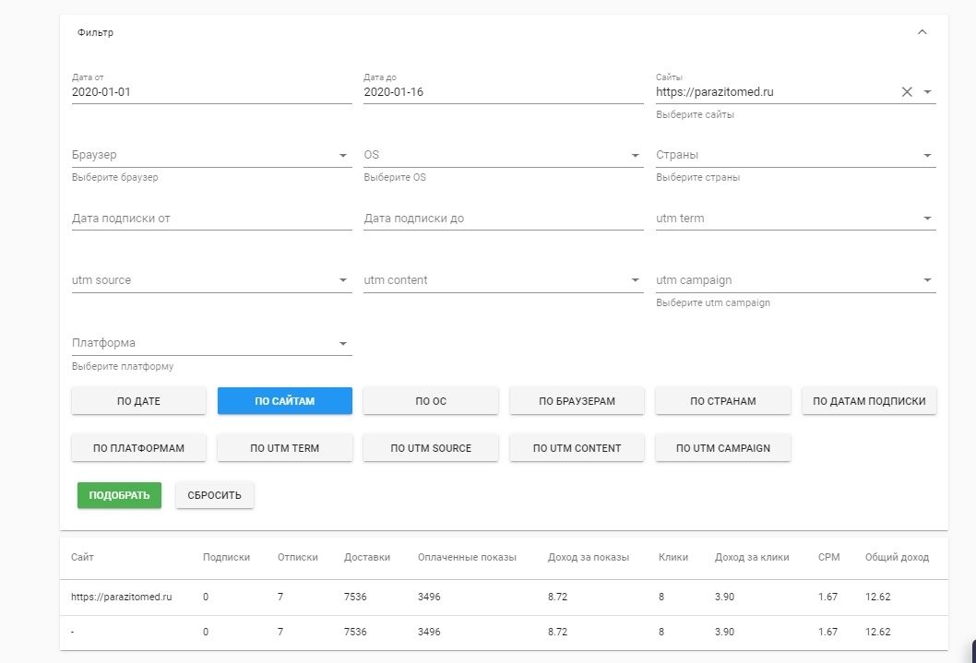Viewport: 976px width, 663px height.
Task: Collapse the Фильтр panel chevron
Action: (922, 31)
